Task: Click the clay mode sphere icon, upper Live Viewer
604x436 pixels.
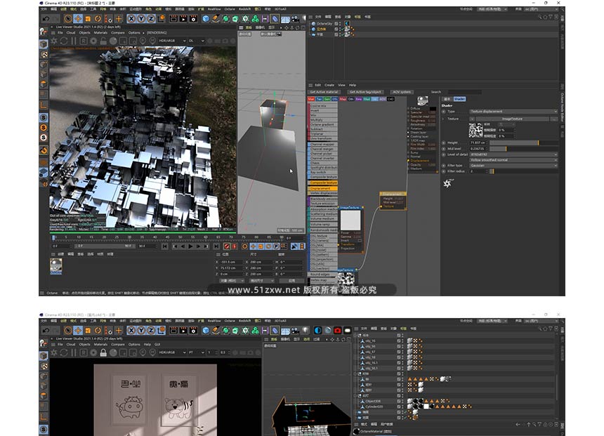Action: pos(113,41)
